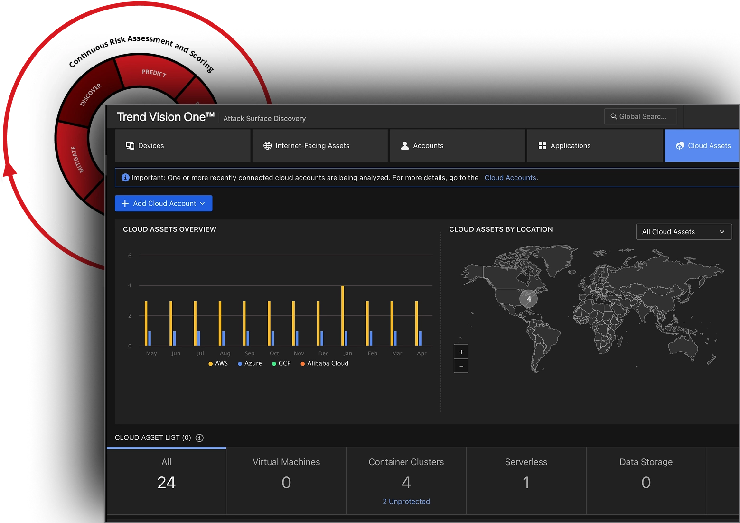This screenshot has height=523, width=740.
Task: Open the Devices tab
Action: pyautogui.click(x=183, y=146)
